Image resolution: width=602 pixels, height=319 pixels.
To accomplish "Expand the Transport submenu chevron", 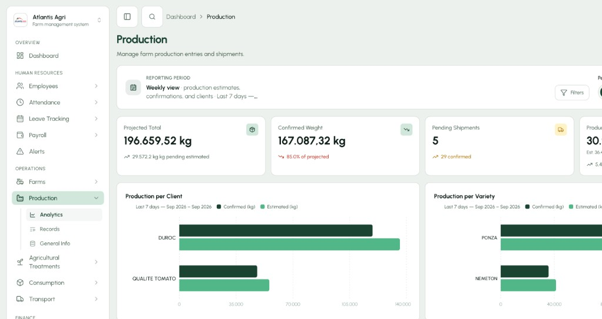I will click(96, 299).
